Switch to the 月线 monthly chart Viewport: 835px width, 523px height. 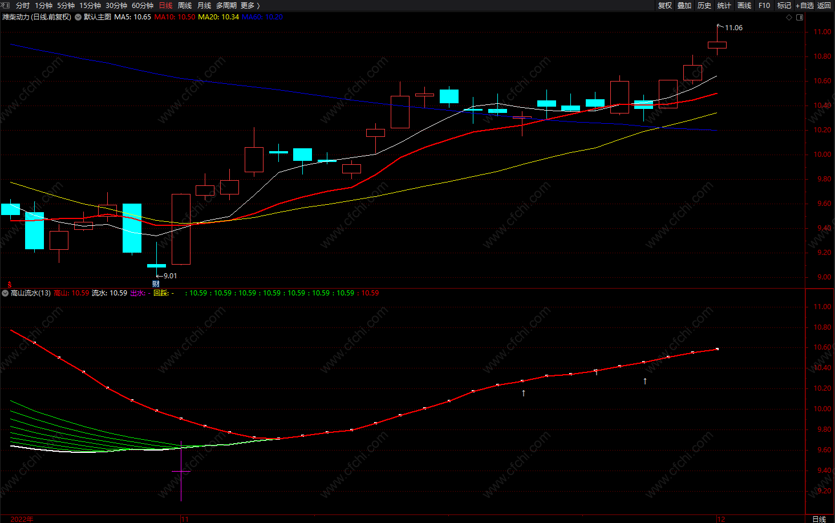tap(204, 5)
